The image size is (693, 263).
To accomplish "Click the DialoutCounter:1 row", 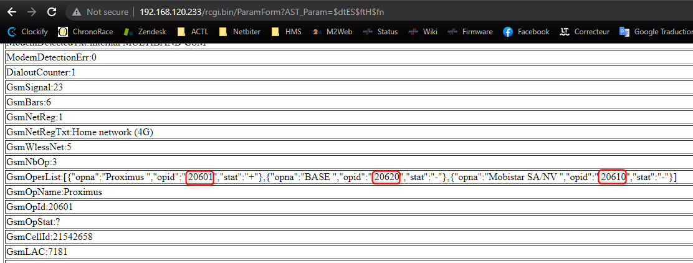I will point(349,72).
